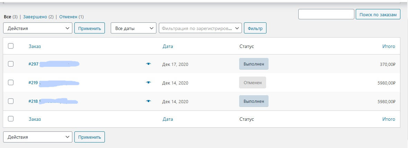
Task: Preview order #219 with eye icon
Action: tap(148, 83)
